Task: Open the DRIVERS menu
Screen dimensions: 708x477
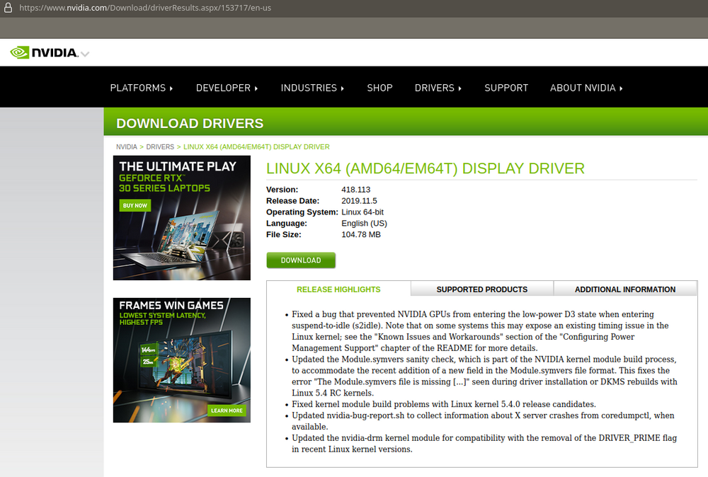Action: coord(438,88)
